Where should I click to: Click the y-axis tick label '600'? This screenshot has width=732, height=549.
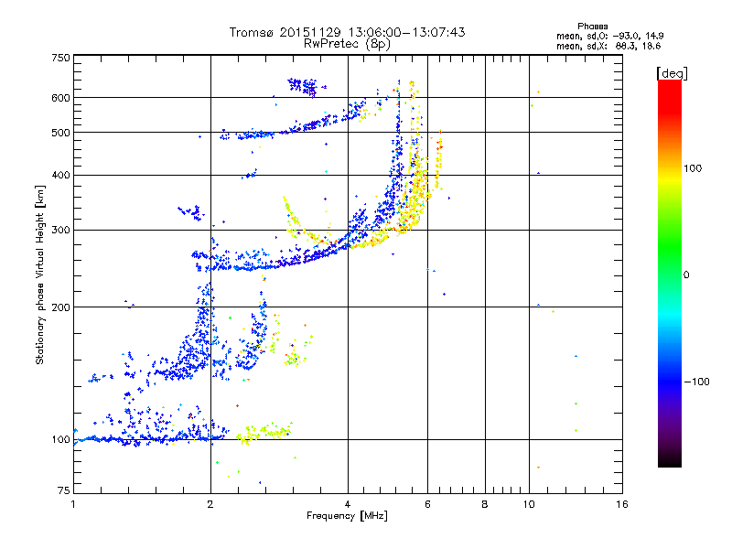[x=60, y=98]
